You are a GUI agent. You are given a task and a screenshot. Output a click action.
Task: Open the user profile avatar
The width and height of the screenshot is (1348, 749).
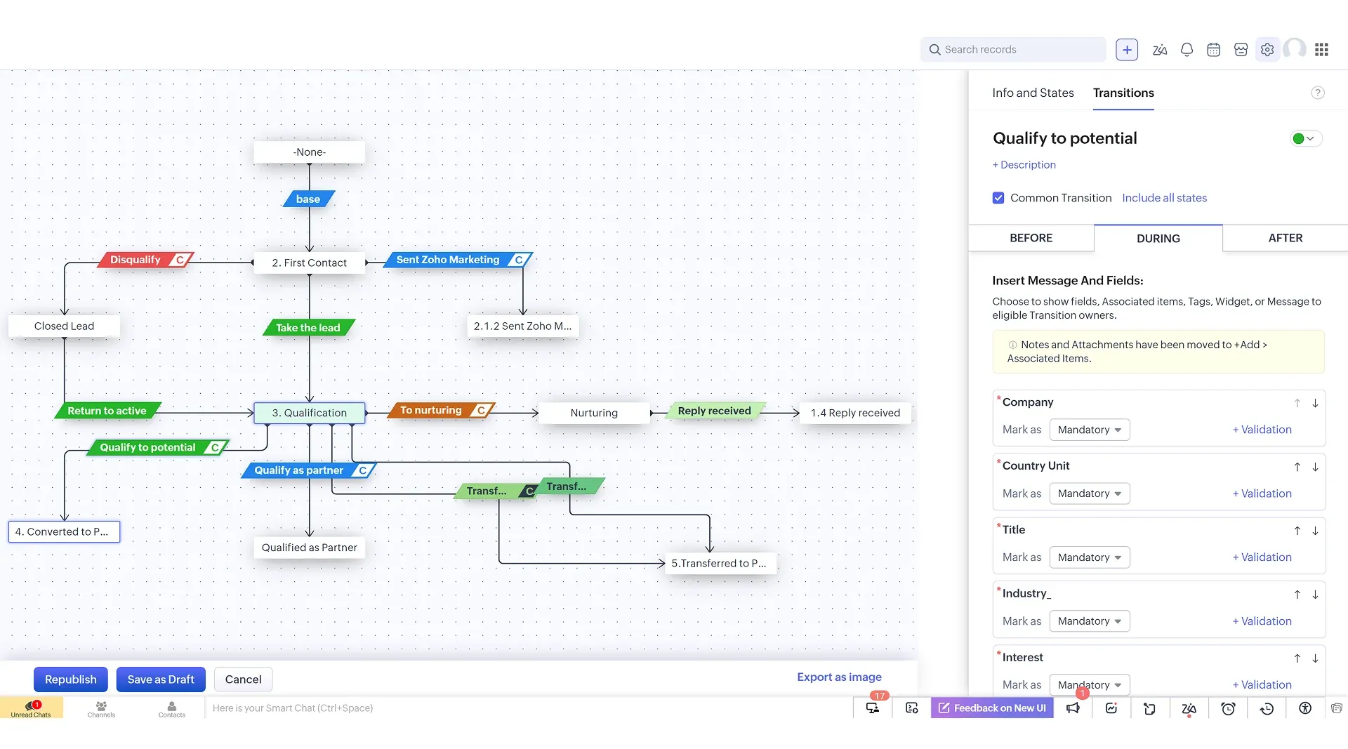pyautogui.click(x=1295, y=49)
